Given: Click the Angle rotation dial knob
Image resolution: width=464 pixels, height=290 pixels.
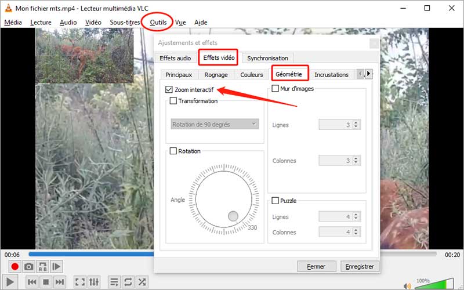Looking at the screenshot, I should [x=233, y=216].
